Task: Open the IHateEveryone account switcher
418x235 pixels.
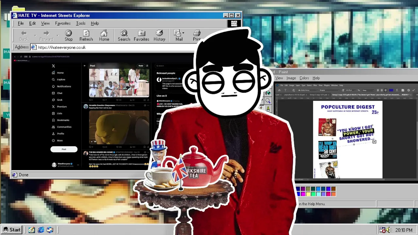Action: [x=65, y=165]
